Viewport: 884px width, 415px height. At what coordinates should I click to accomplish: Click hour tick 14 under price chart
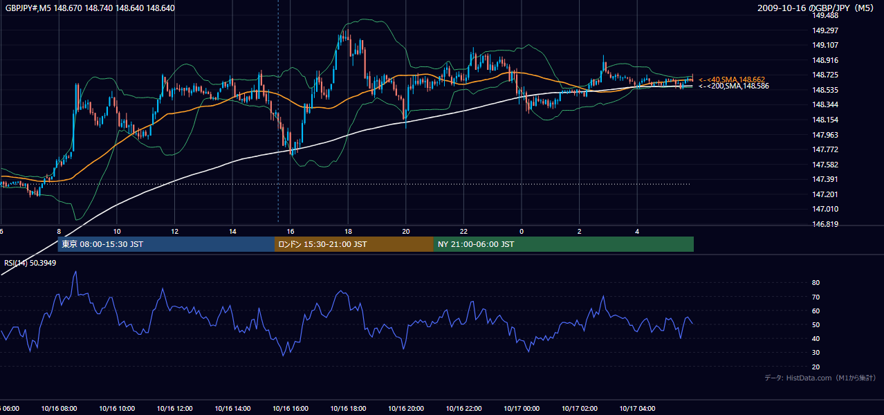232,232
